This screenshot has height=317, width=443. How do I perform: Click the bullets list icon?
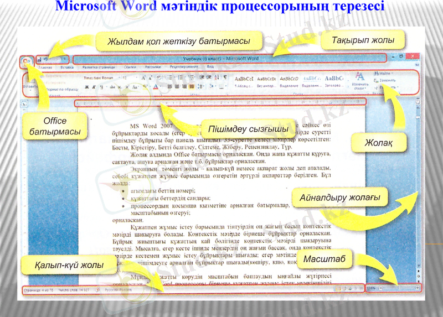tap(171, 77)
